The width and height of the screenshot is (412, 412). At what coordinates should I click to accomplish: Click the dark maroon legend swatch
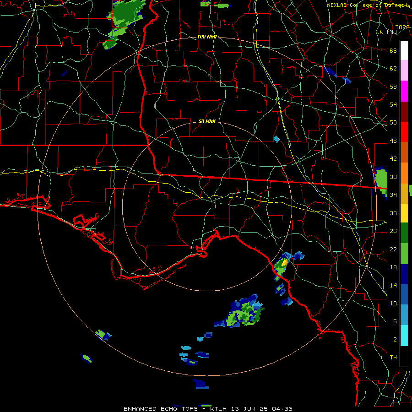(404, 112)
